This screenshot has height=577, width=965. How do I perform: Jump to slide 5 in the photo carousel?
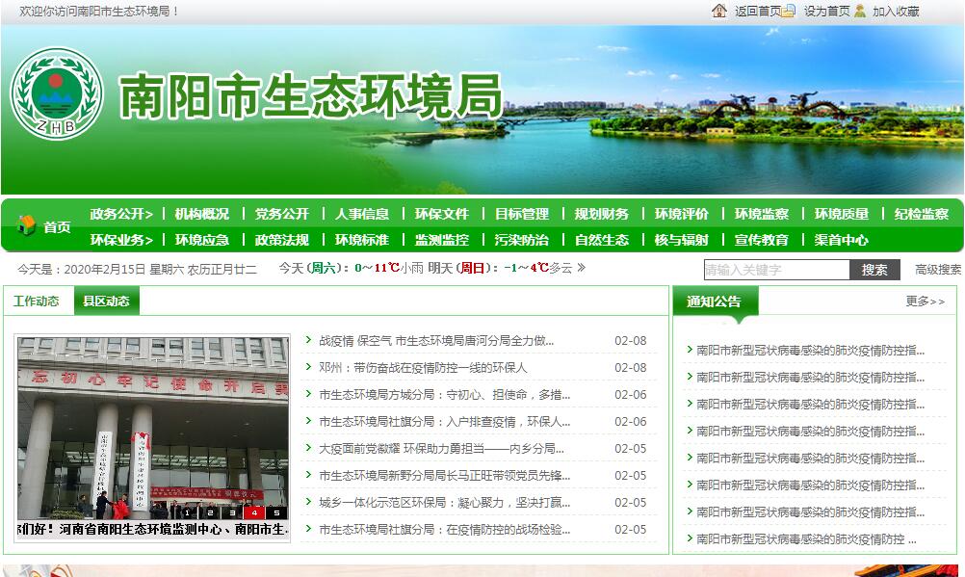click(x=276, y=512)
